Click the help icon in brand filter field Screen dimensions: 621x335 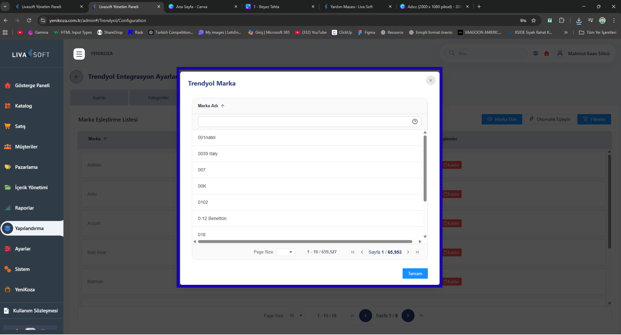(415, 122)
